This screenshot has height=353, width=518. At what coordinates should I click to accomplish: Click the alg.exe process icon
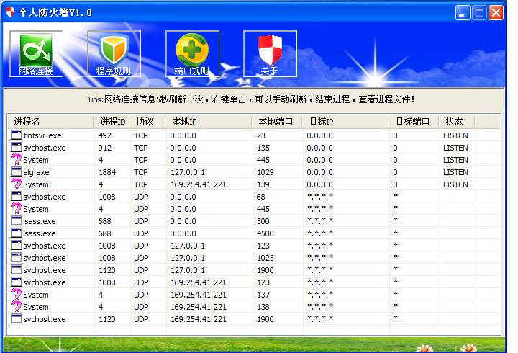pos(16,171)
